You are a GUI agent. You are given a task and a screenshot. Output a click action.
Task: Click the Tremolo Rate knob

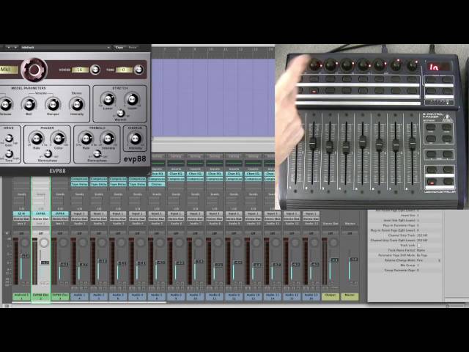click(x=86, y=139)
